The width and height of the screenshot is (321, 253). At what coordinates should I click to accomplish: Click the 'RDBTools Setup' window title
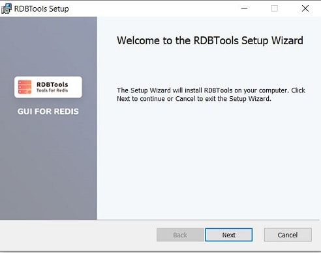click(42, 9)
